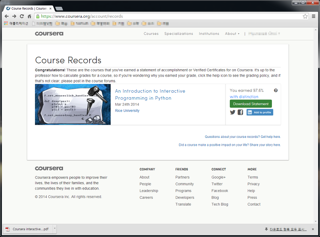Viewport: 320px width, 237px height.
Task: Open footer Help link
Action: point(251,190)
